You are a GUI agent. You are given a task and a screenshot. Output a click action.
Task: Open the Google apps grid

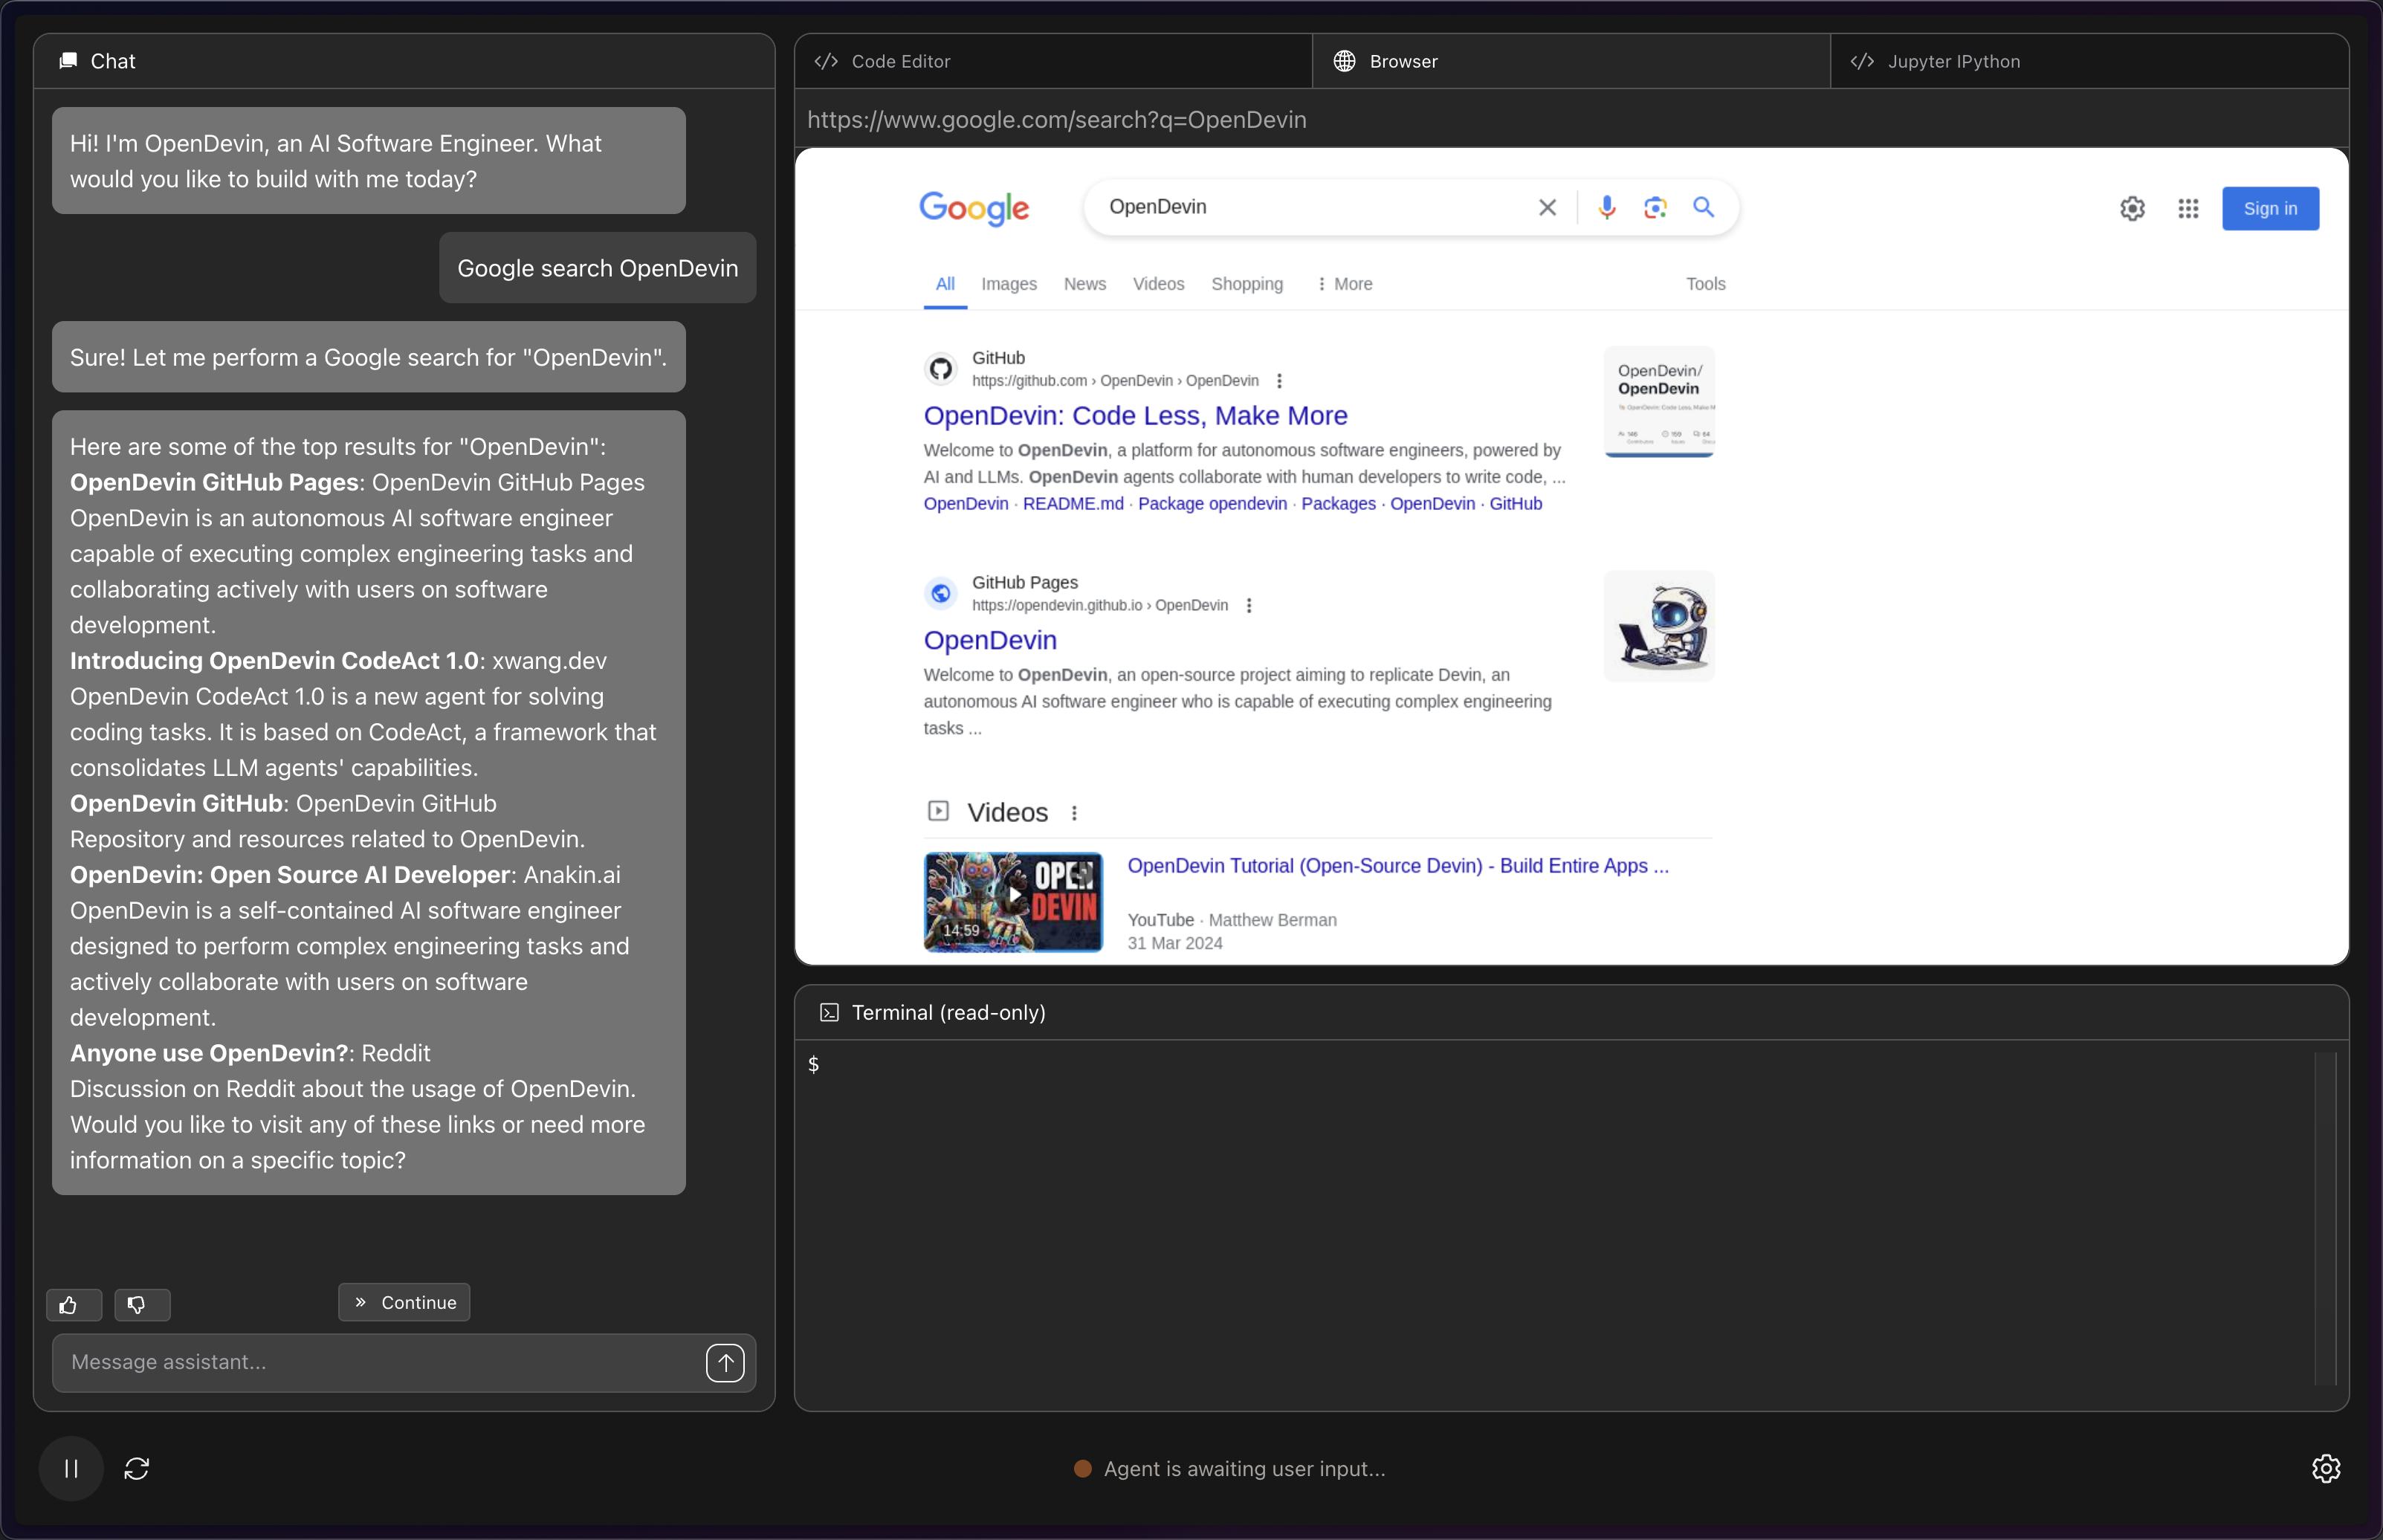(x=2188, y=208)
